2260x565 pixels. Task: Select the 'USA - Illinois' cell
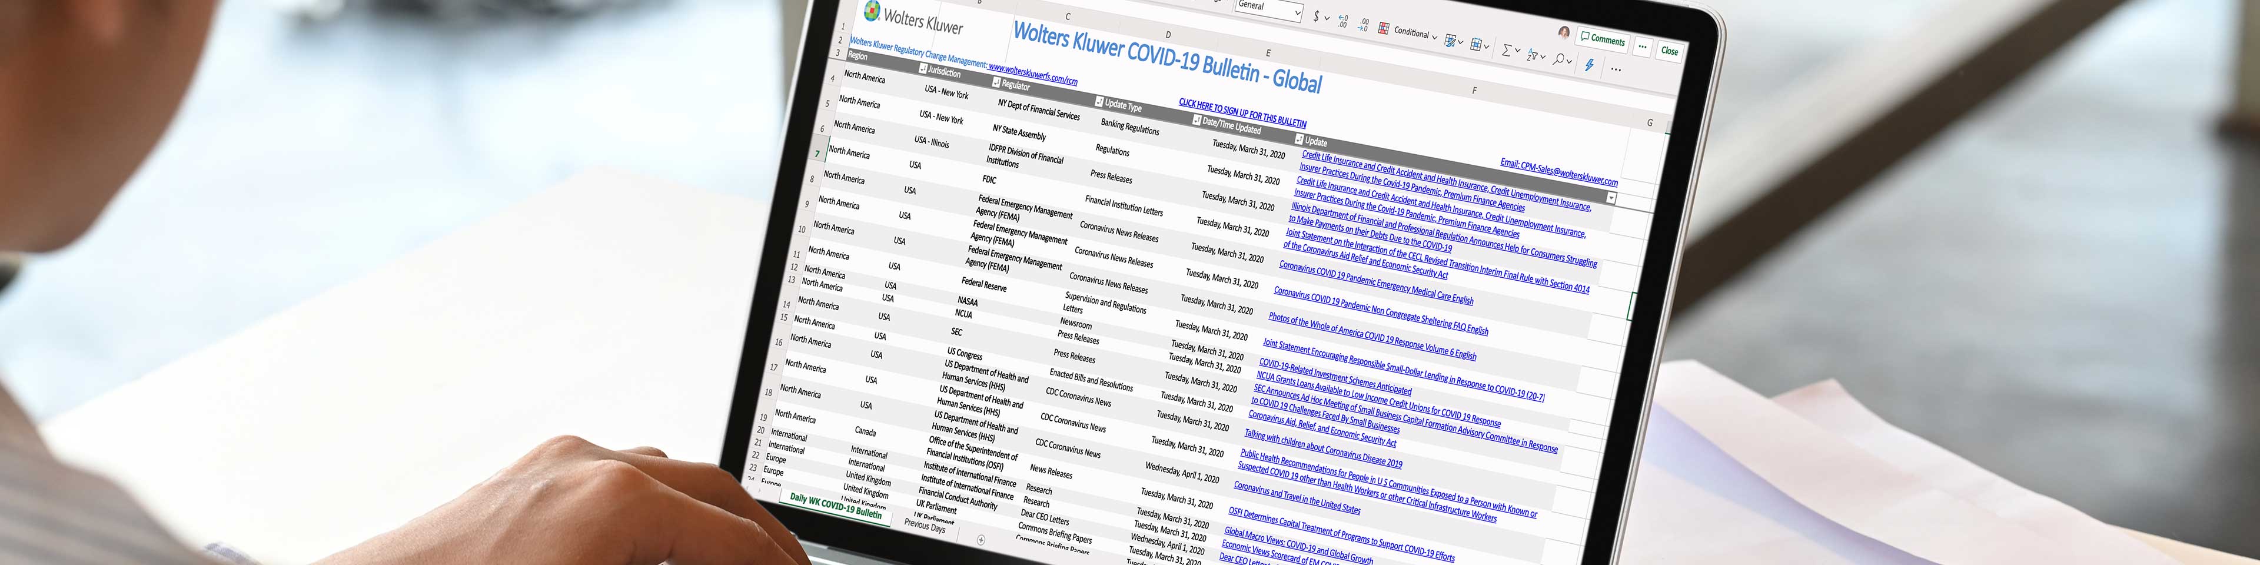(932, 141)
